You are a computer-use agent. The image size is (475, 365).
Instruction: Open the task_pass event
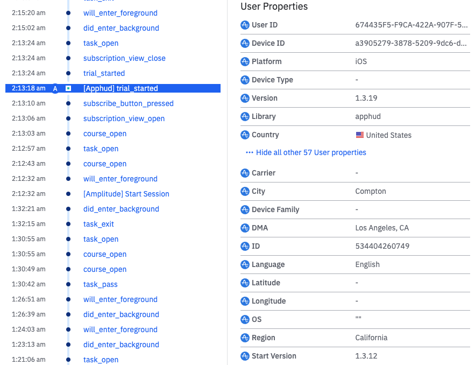pos(100,284)
